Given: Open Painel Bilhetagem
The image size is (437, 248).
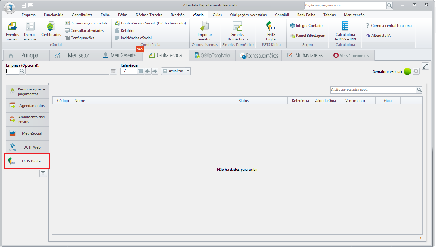Looking at the screenshot, I should point(308,36).
